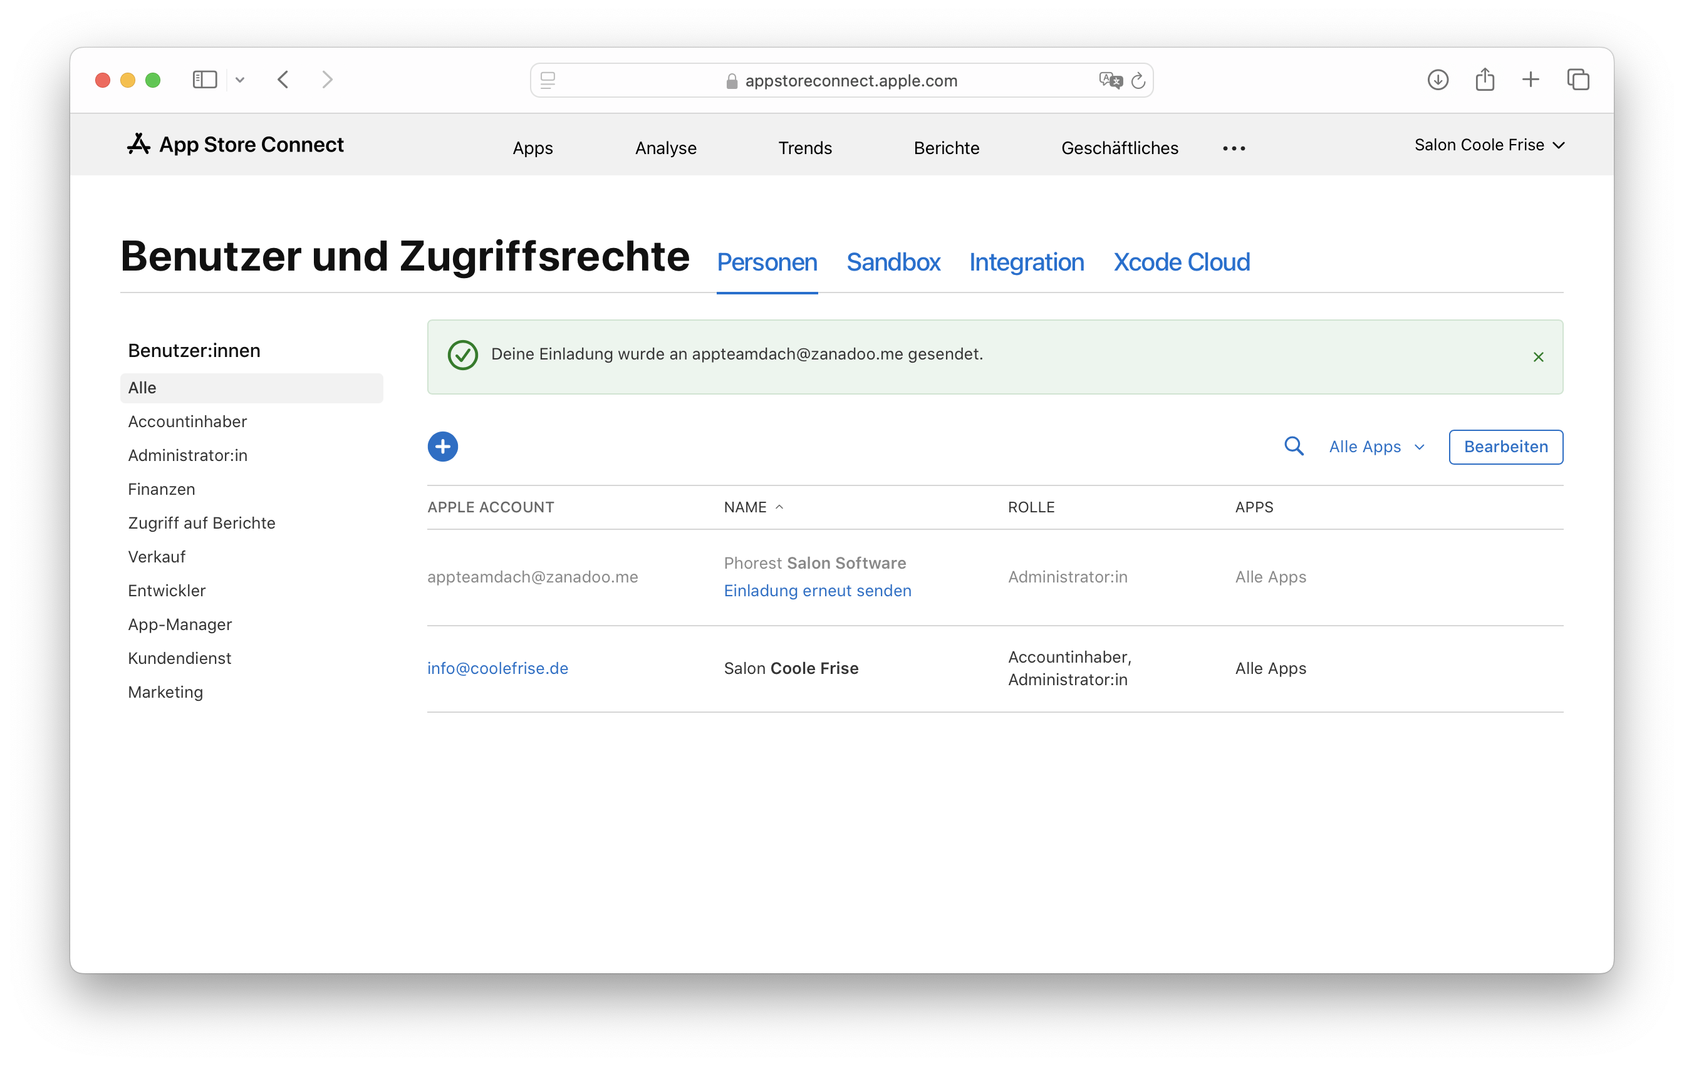Go back with Safari back arrow

coord(283,80)
